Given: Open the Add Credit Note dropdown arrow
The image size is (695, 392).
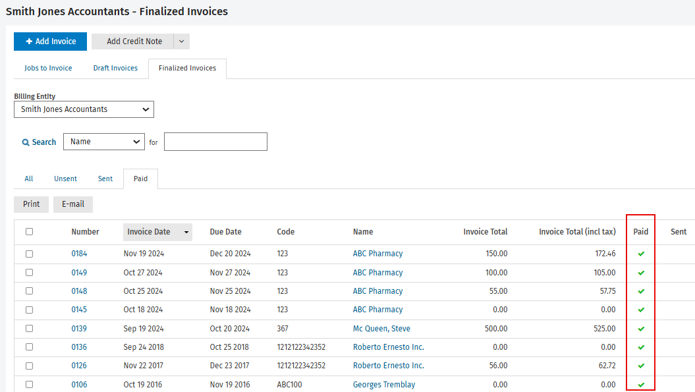Looking at the screenshot, I should (x=182, y=42).
